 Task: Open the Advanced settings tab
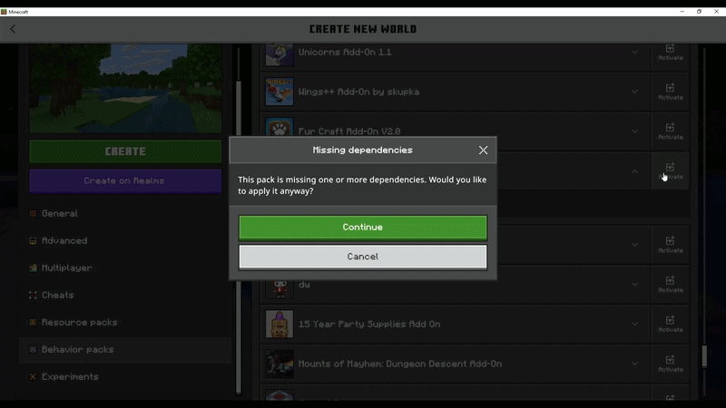tap(125, 241)
